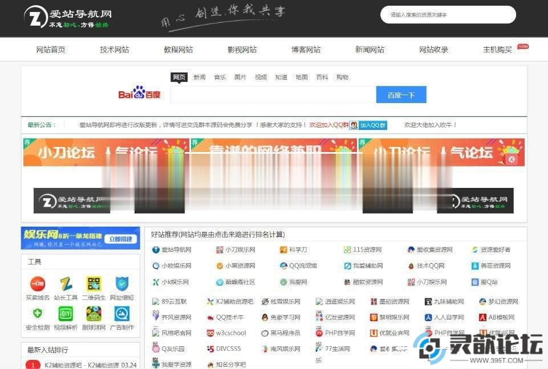Click the 免豪学习网 penguin favicon

click(x=265, y=317)
